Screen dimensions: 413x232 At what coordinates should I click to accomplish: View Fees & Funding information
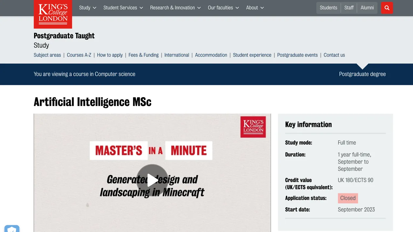144,55
